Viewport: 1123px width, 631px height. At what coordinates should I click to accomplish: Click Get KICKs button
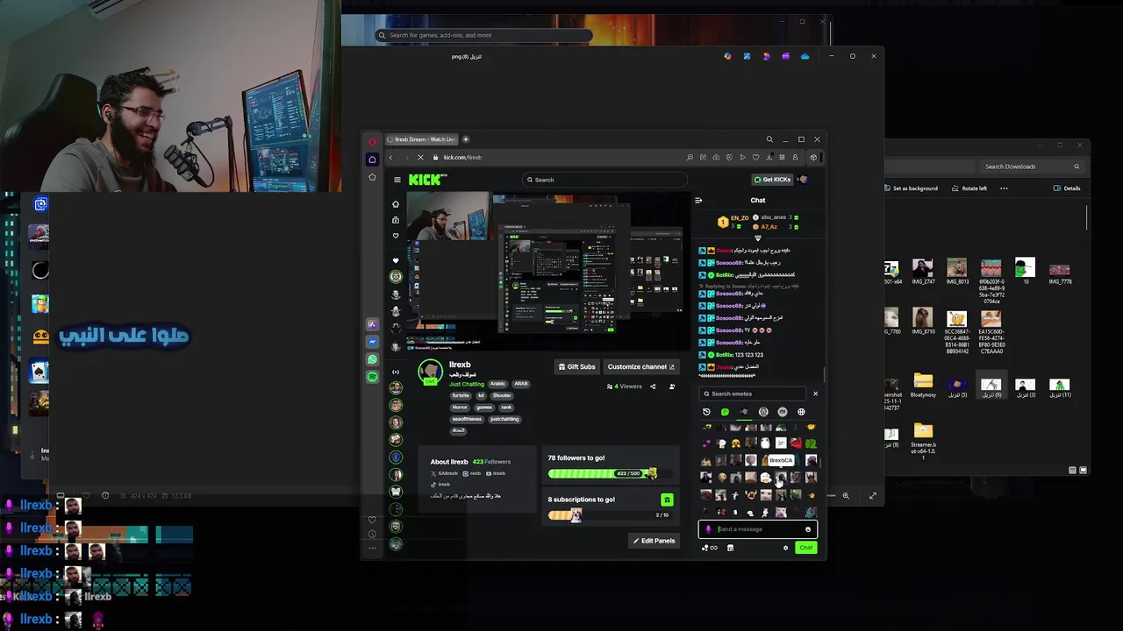772,180
